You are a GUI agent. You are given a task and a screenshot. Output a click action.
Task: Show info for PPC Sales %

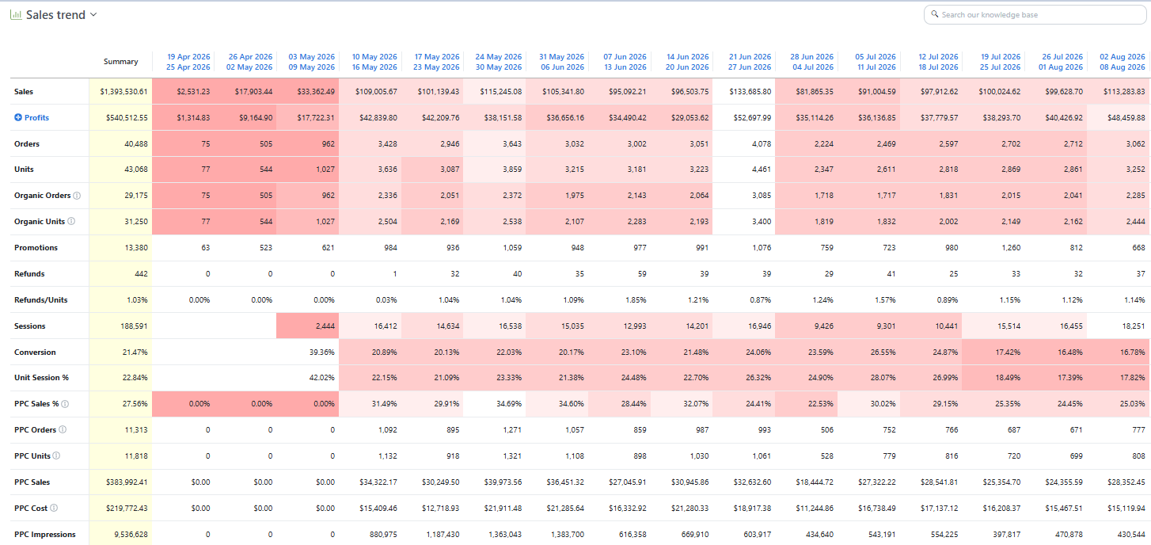coord(66,404)
